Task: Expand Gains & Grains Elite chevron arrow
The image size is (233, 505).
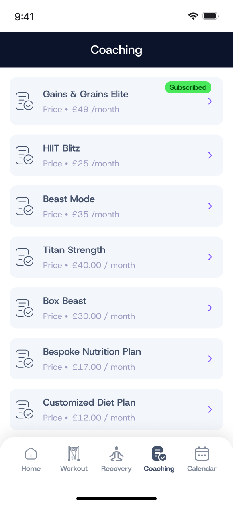Action: 210,101
